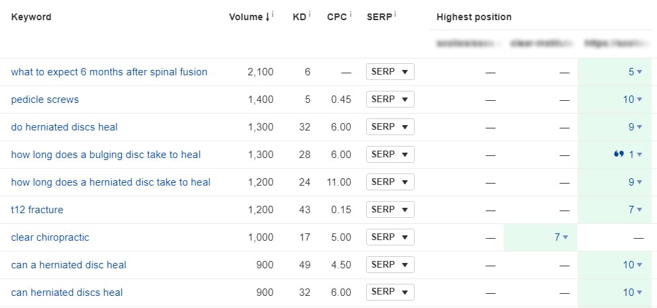Expand position 1 arrow for bulging disc row
The image size is (657, 308).
click(x=639, y=155)
